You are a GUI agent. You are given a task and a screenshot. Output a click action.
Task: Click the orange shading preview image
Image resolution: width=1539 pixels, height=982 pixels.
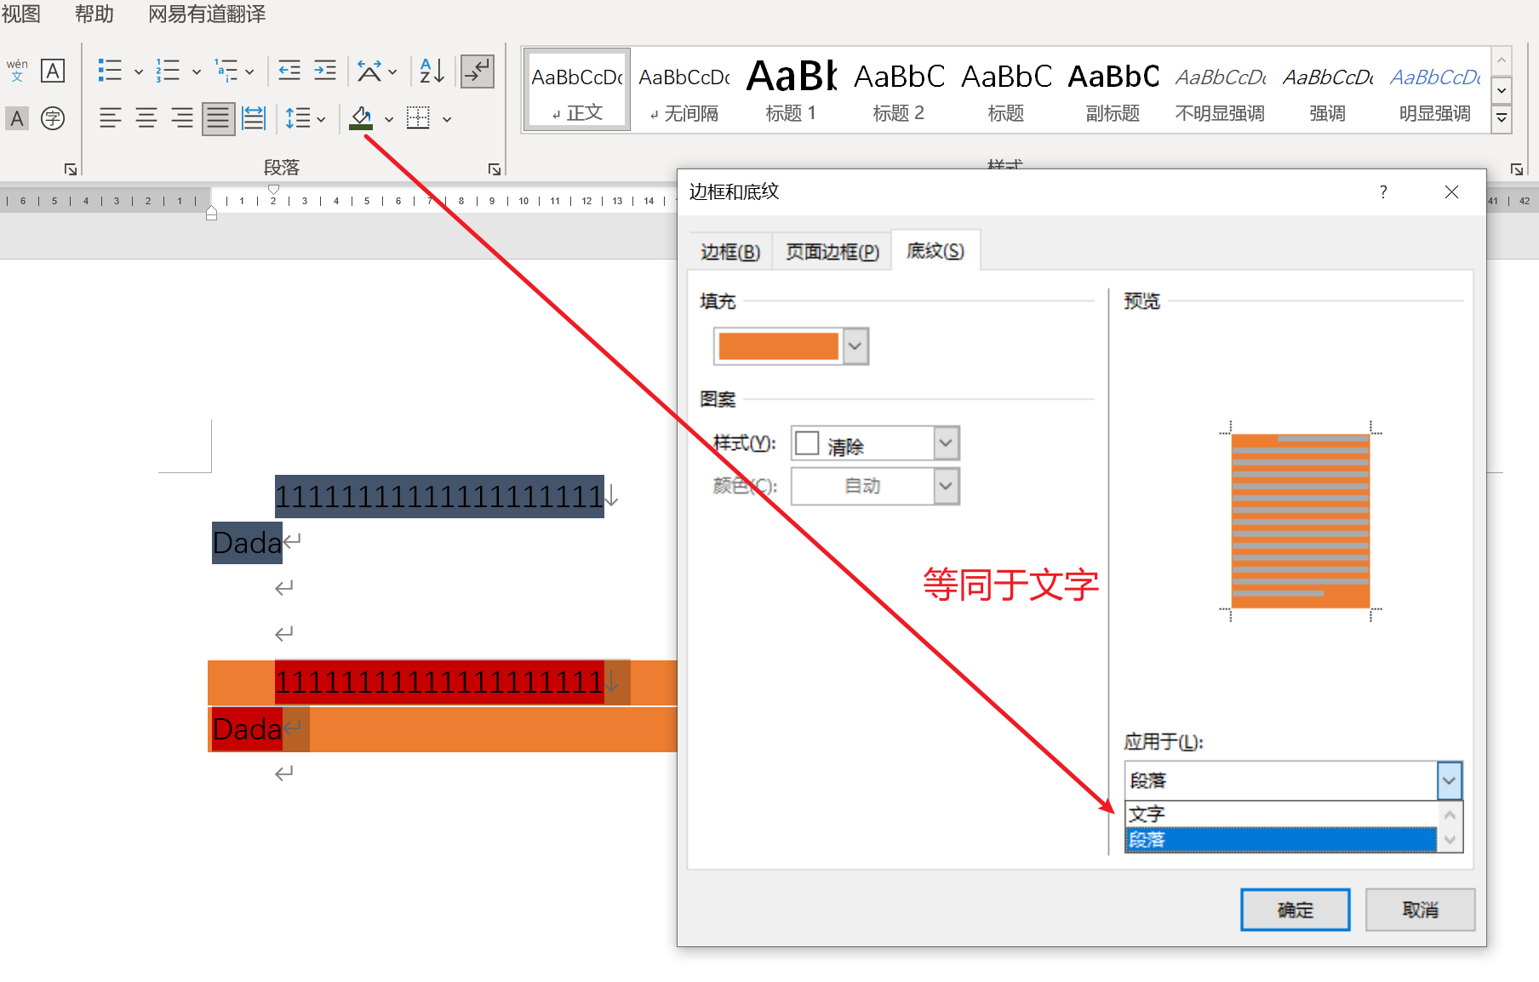pos(1300,522)
